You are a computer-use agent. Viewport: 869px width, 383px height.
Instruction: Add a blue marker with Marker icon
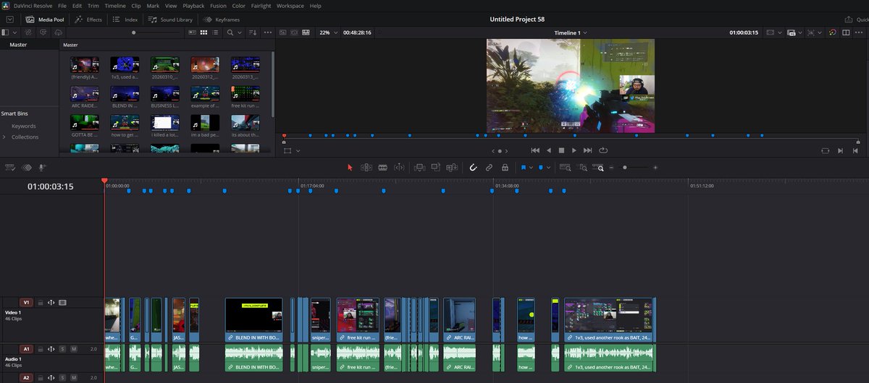[x=540, y=167]
